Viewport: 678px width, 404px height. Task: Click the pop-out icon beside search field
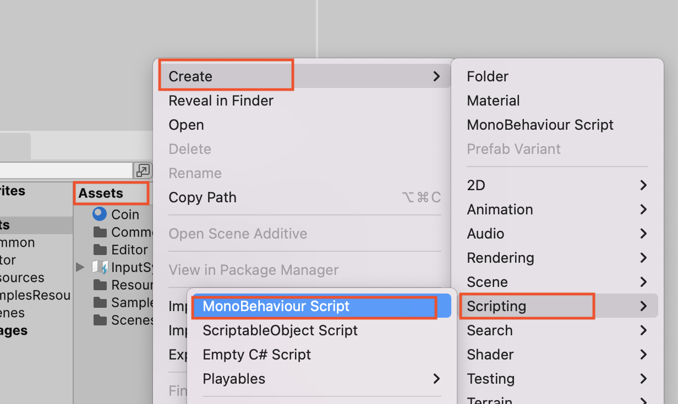click(x=143, y=170)
